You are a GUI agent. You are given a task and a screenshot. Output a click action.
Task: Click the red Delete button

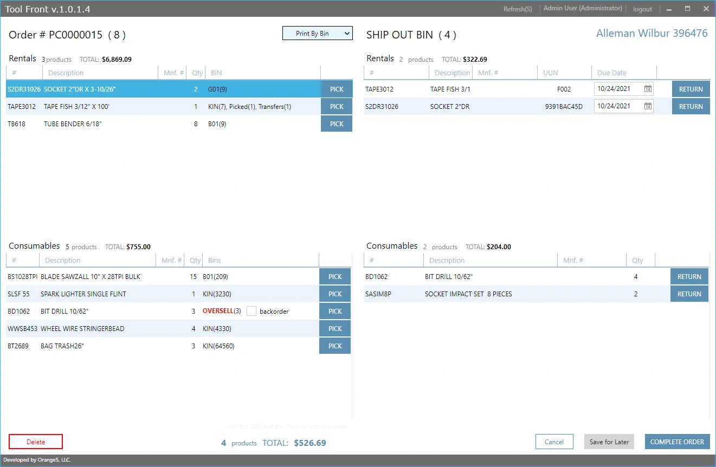tap(36, 442)
